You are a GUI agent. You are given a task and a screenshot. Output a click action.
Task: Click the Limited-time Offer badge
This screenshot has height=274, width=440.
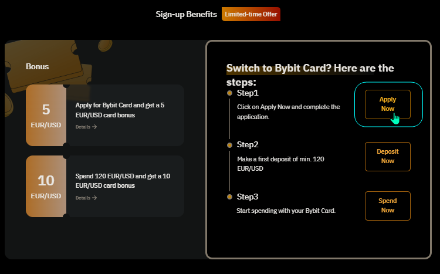[251, 14]
